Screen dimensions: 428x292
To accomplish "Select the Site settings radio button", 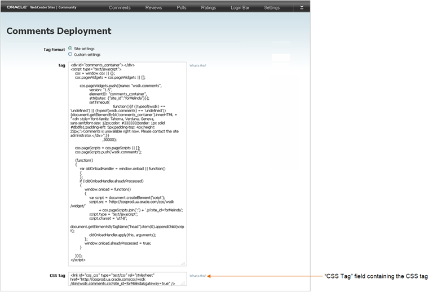I will point(70,48).
